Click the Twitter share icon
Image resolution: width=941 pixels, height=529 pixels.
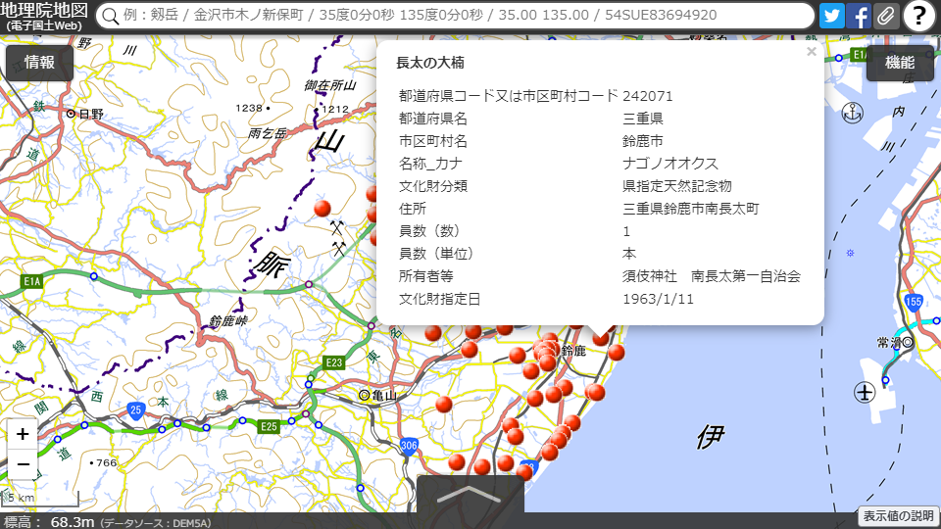831,16
